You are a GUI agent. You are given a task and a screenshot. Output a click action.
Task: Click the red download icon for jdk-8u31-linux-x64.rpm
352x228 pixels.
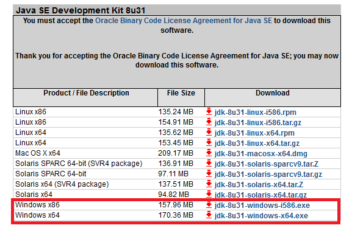pos(209,132)
